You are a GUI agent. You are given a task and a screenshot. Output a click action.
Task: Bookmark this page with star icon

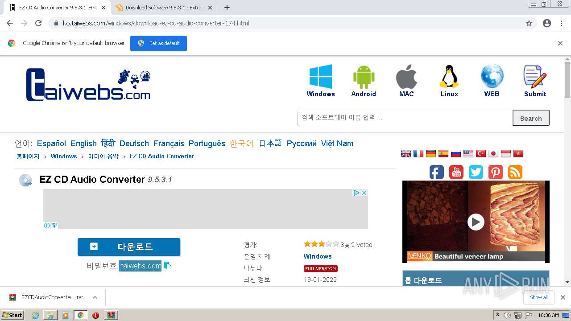coord(529,23)
